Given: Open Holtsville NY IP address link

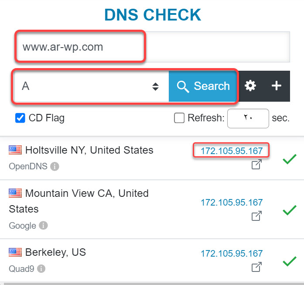Looking at the screenshot, I should click(232, 151).
